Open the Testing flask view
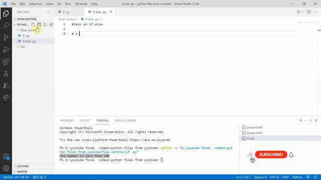 tap(6, 73)
